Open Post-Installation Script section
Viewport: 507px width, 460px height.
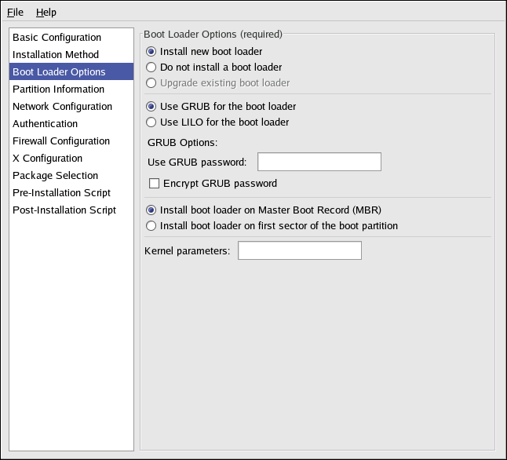pos(64,210)
